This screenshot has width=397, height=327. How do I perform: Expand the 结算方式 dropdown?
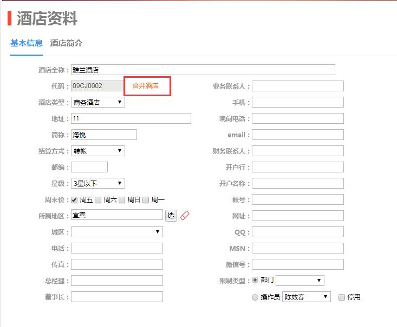click(97, 151)
